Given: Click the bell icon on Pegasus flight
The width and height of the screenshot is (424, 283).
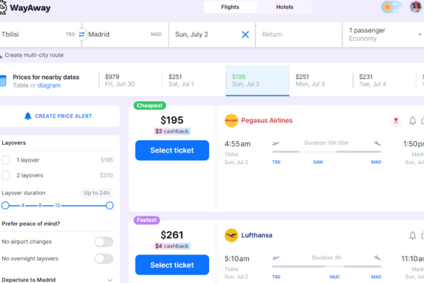Looking at the screenshot, I should pos(412,121).
